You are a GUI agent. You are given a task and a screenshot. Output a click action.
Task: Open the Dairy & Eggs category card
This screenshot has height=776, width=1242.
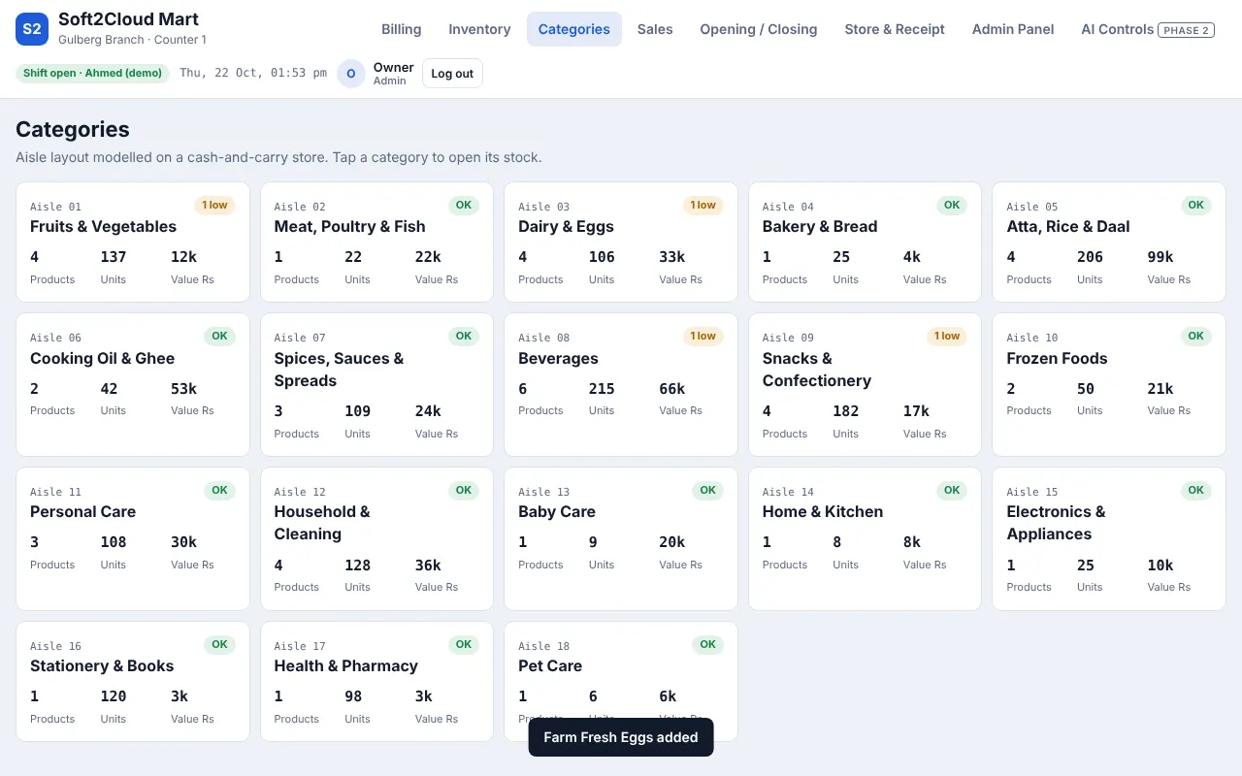pyautogui.click(x=621, y=242)
